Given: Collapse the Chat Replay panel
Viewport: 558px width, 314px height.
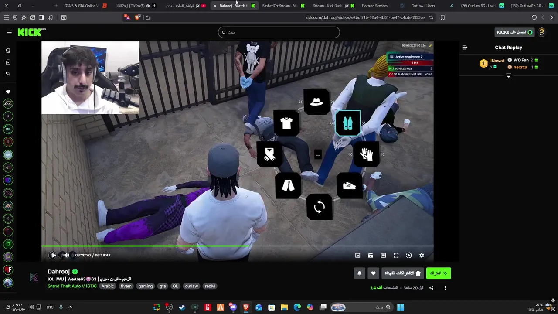Looking at the screenshot, I should [x=465, y=48].
